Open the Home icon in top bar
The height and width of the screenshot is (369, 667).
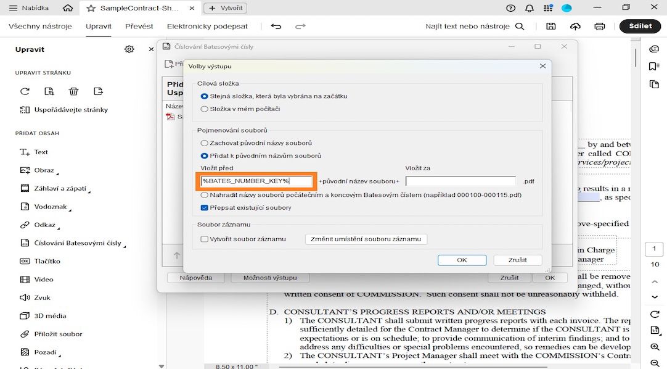68,8
